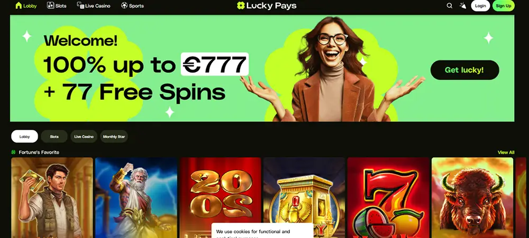Switch to the Live Casino filter pill
Image resolution: width=529 pixels, height=238 pixels.
(x=84, y=137)
